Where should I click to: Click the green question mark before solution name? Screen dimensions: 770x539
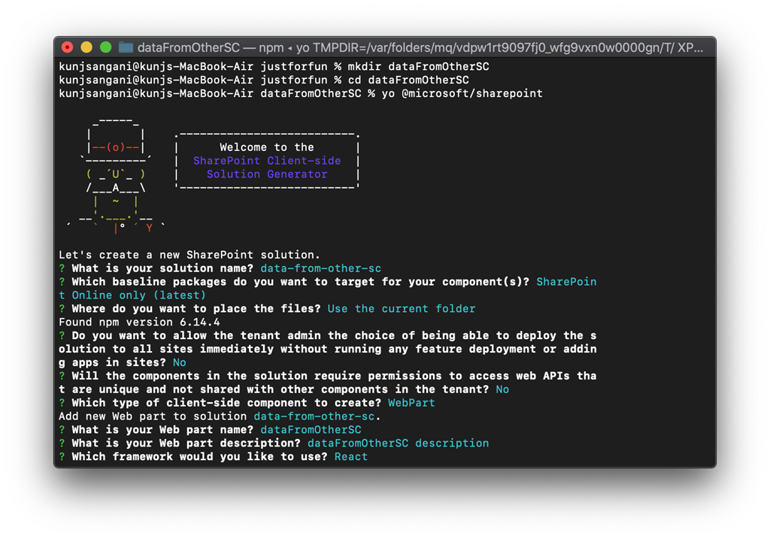coord(62,268)
